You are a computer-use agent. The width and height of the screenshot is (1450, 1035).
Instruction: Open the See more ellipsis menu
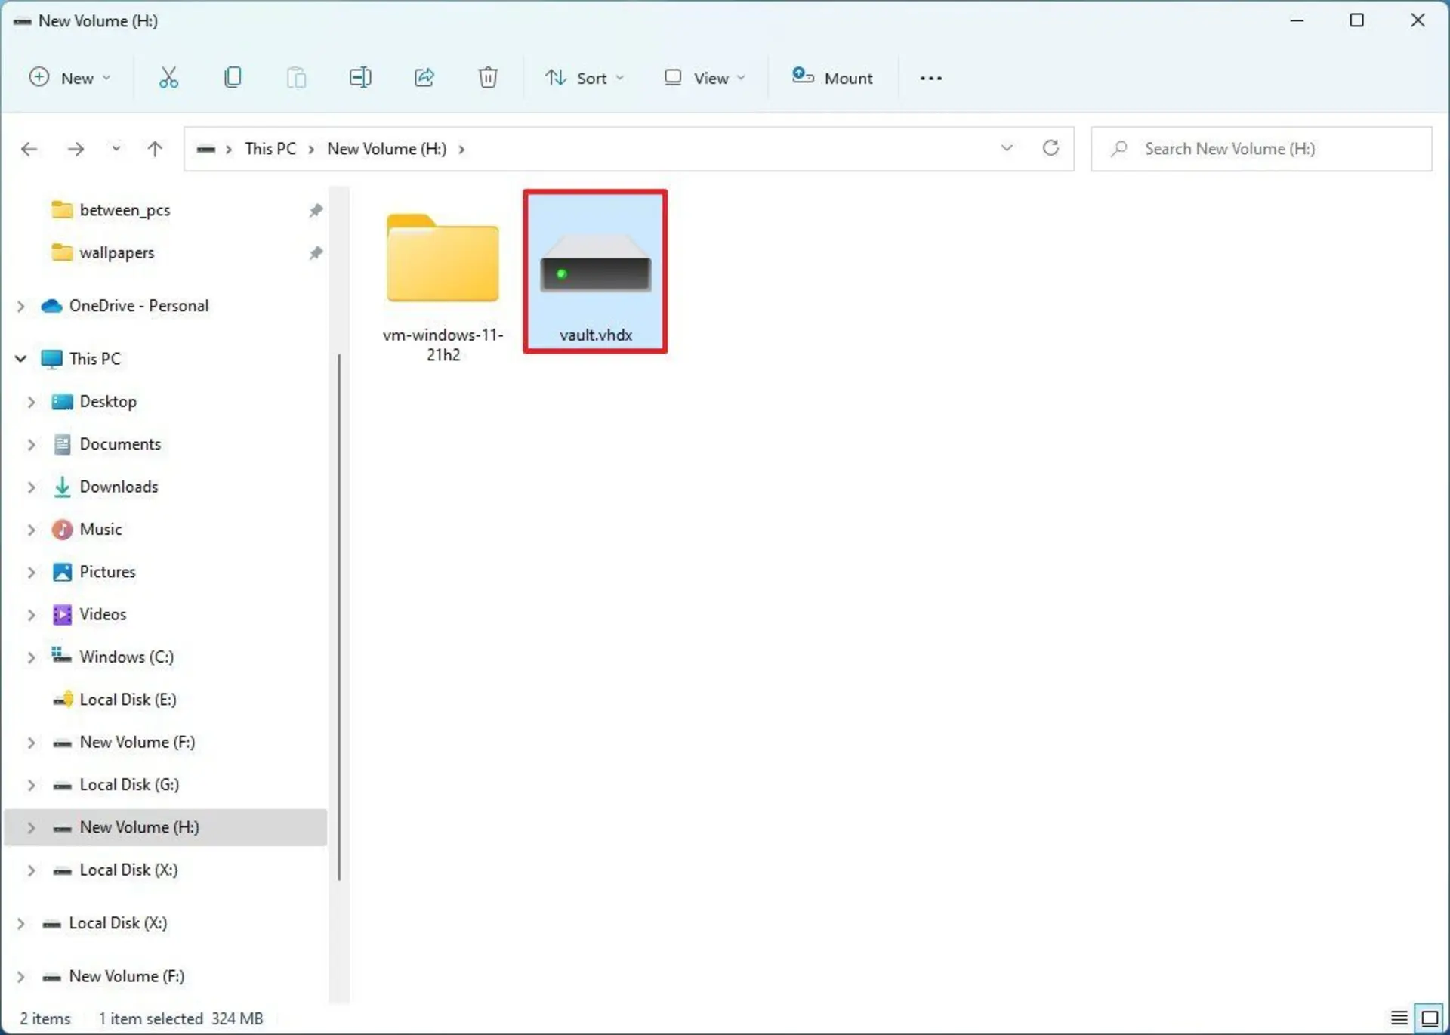pos(930,78)
